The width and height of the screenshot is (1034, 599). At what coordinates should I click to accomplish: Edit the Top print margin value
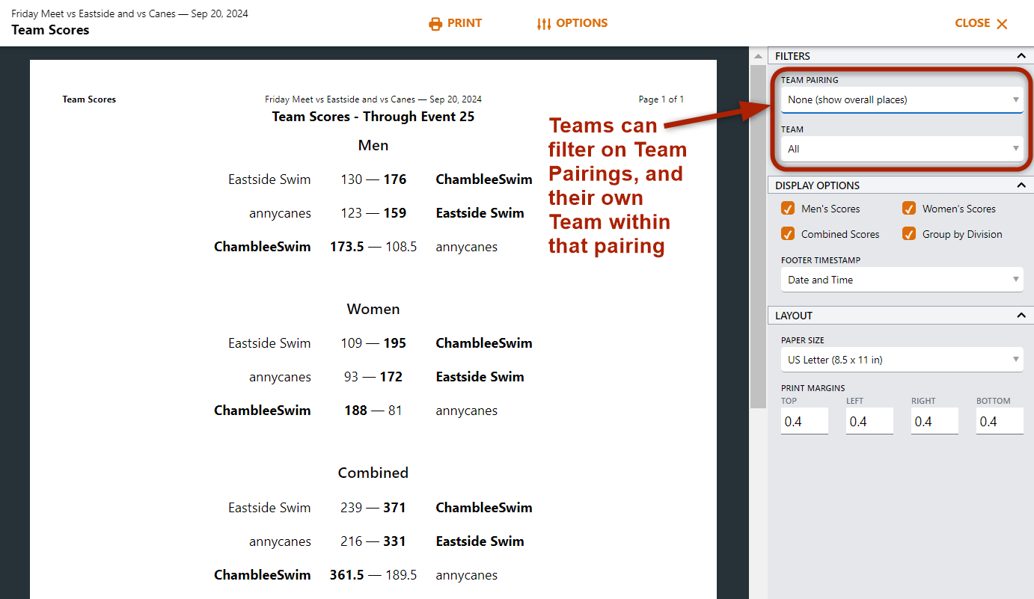click(x=804, y=420)
